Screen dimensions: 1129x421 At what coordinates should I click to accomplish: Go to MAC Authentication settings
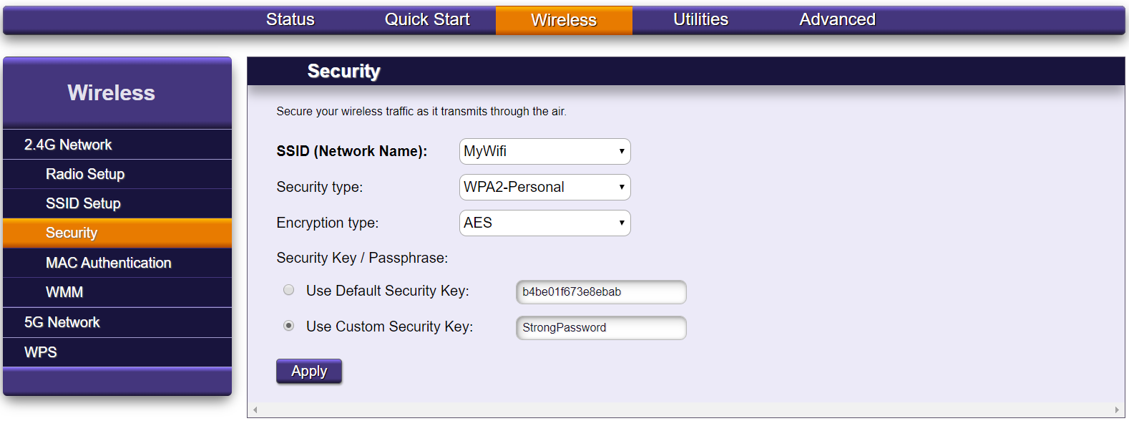click(108, 263)
